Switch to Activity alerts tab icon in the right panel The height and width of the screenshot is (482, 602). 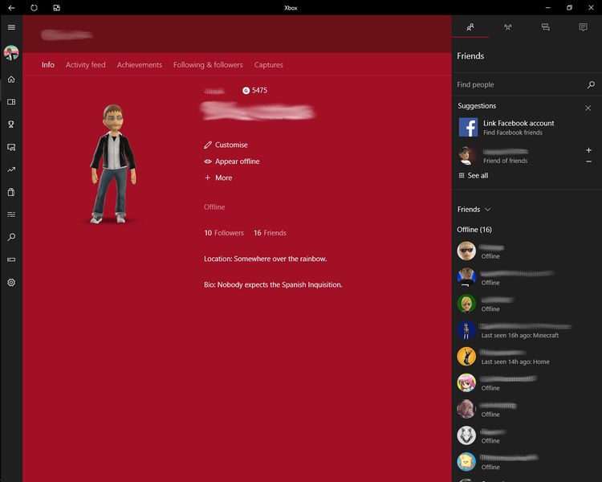(583, 27)
